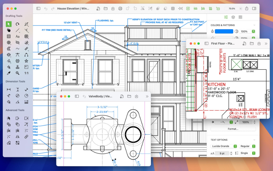Choose the diagonal Line drawing tool
Viewport: 273px width, 171px height.
pyautogui.click(x=17, y=30)
